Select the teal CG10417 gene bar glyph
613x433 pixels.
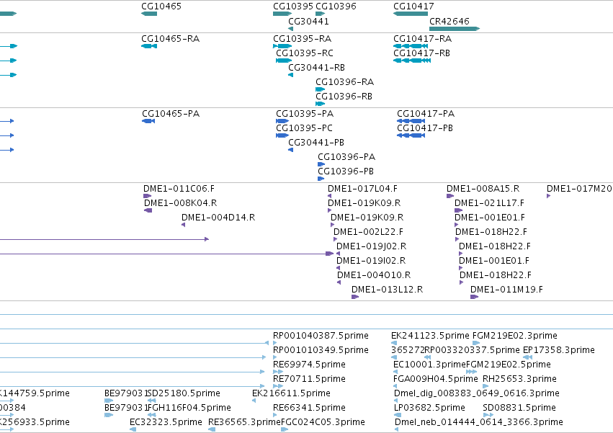click(411, 14)
